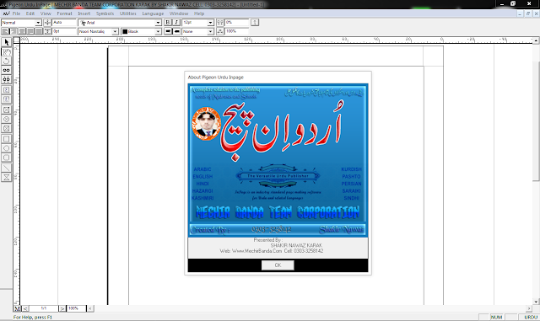The width and height of the screenshot is (540, 321).
Task: Open the View menu
Action: 46,13
